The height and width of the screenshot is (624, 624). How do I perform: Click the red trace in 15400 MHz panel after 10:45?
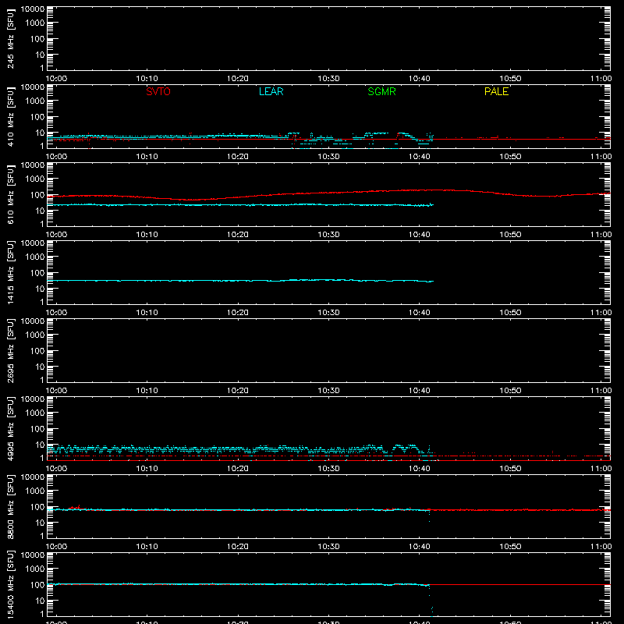click(x=521, y=584)
